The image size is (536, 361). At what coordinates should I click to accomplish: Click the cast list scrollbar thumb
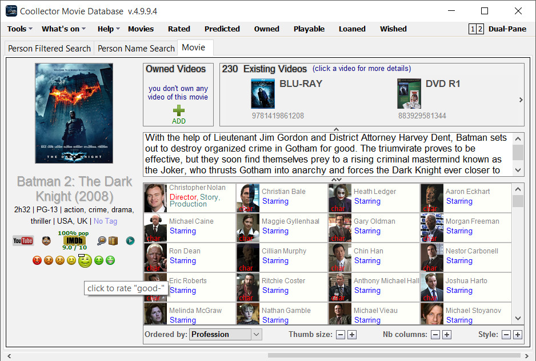coord(518,201)
